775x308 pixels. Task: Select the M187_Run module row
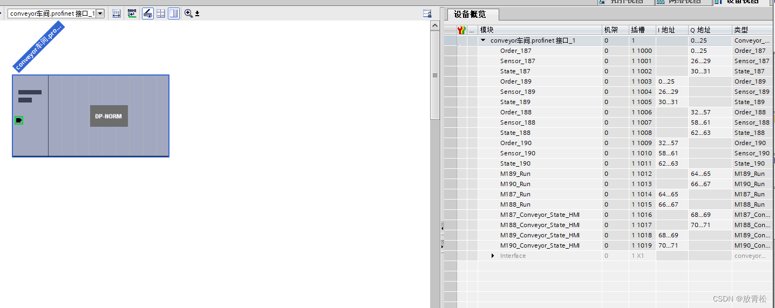click(x=609, y=194)
